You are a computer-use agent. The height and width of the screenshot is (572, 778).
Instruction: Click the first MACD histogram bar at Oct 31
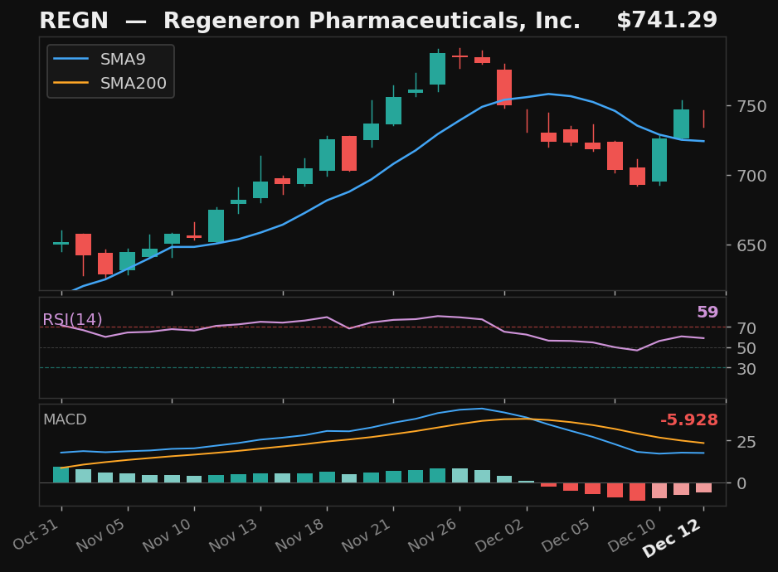(x=61, y=475)
